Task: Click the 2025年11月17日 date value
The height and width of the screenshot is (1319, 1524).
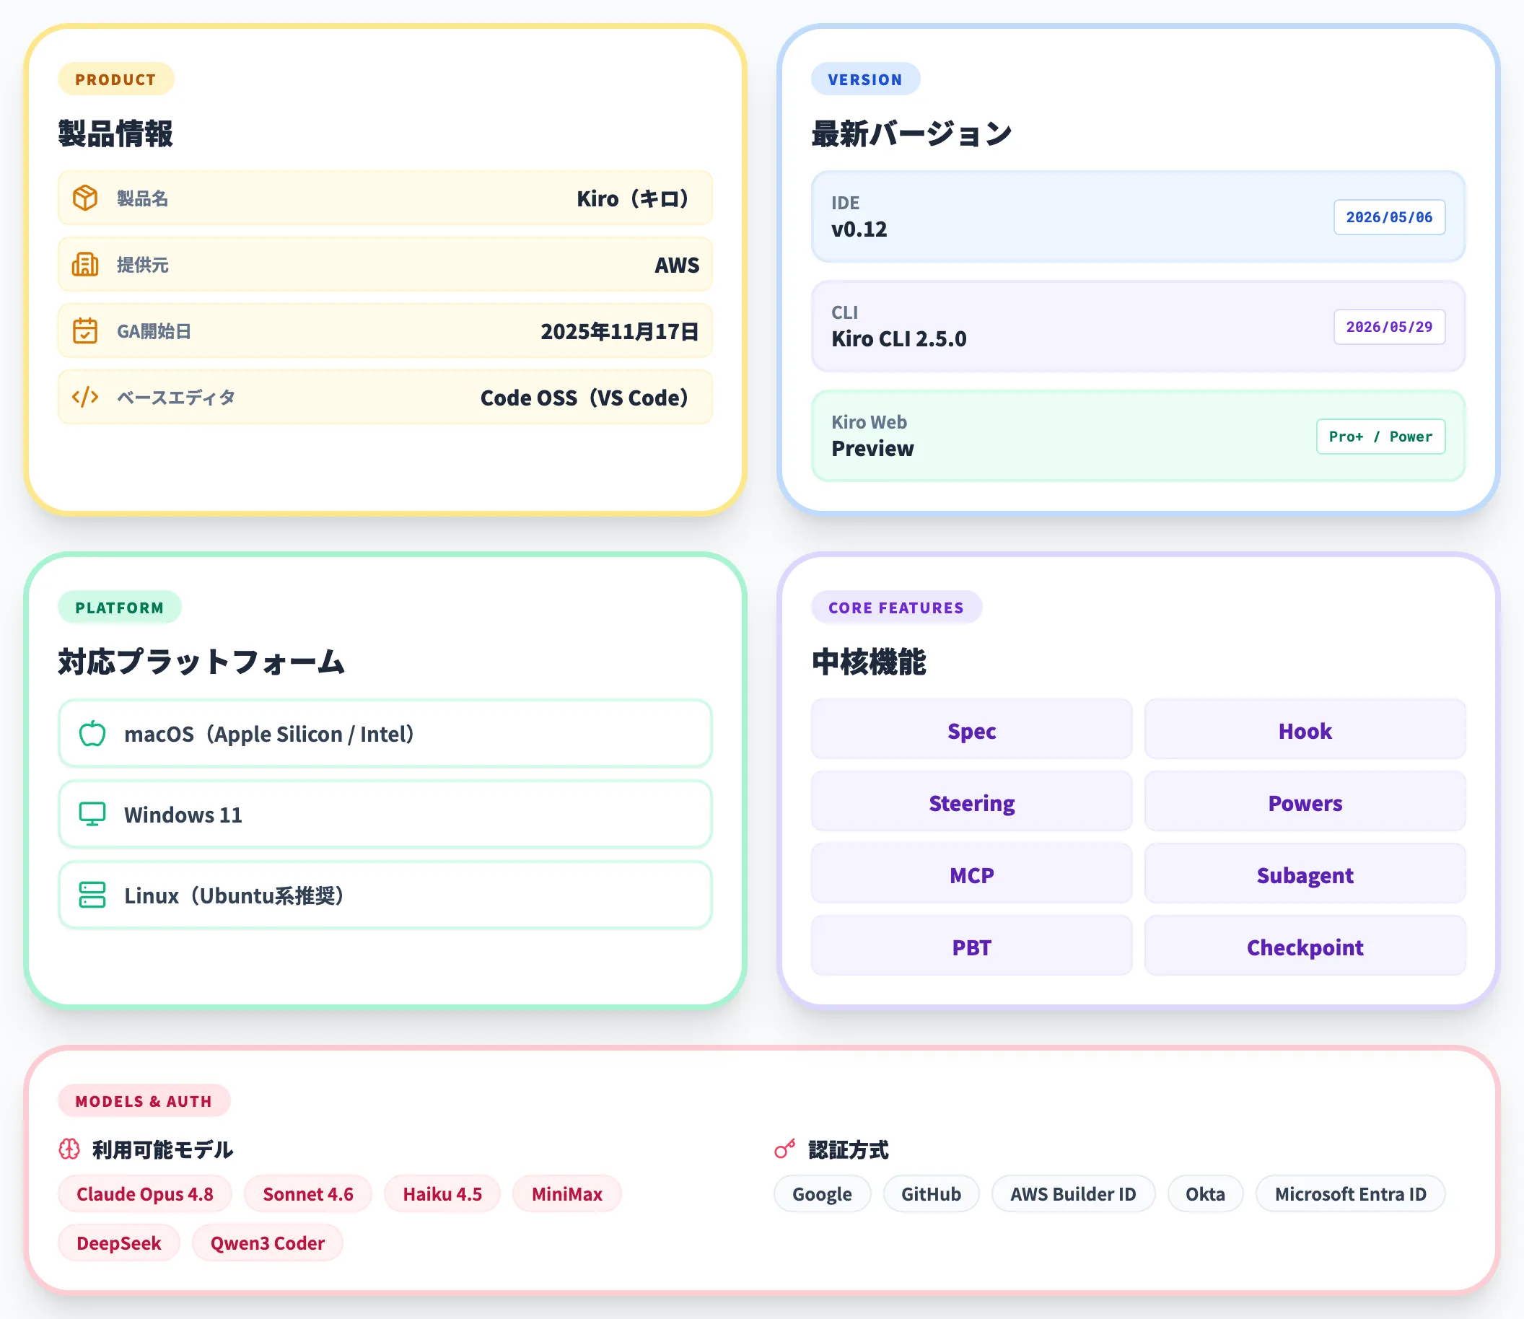Action: 620,331
